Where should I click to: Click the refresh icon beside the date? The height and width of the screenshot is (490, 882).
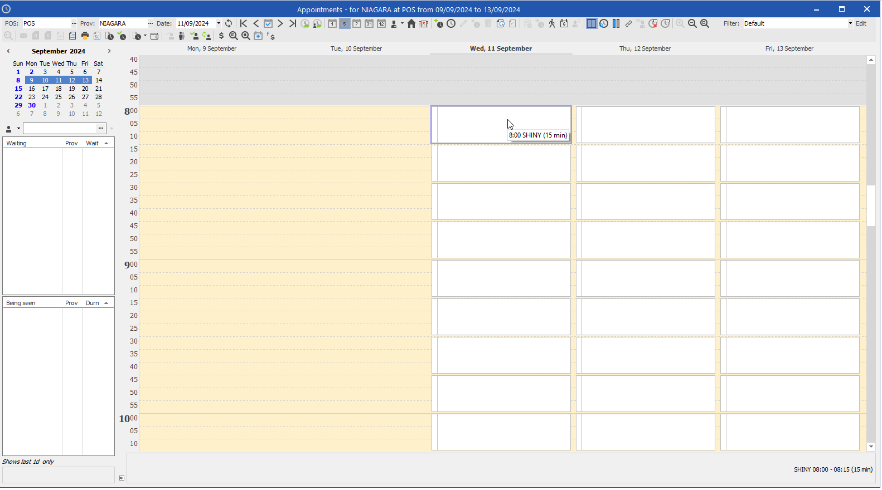229,23
